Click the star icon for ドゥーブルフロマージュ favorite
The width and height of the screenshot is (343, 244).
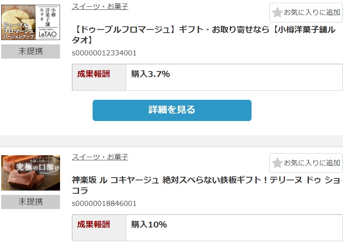[x=277, y=12]
